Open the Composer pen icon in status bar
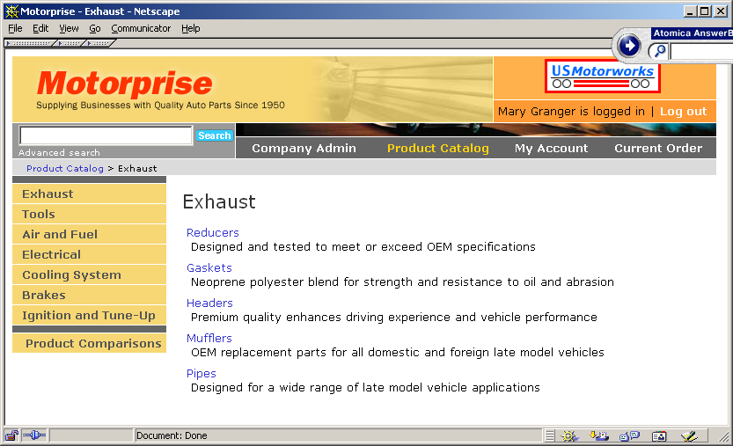 (689, 436)
